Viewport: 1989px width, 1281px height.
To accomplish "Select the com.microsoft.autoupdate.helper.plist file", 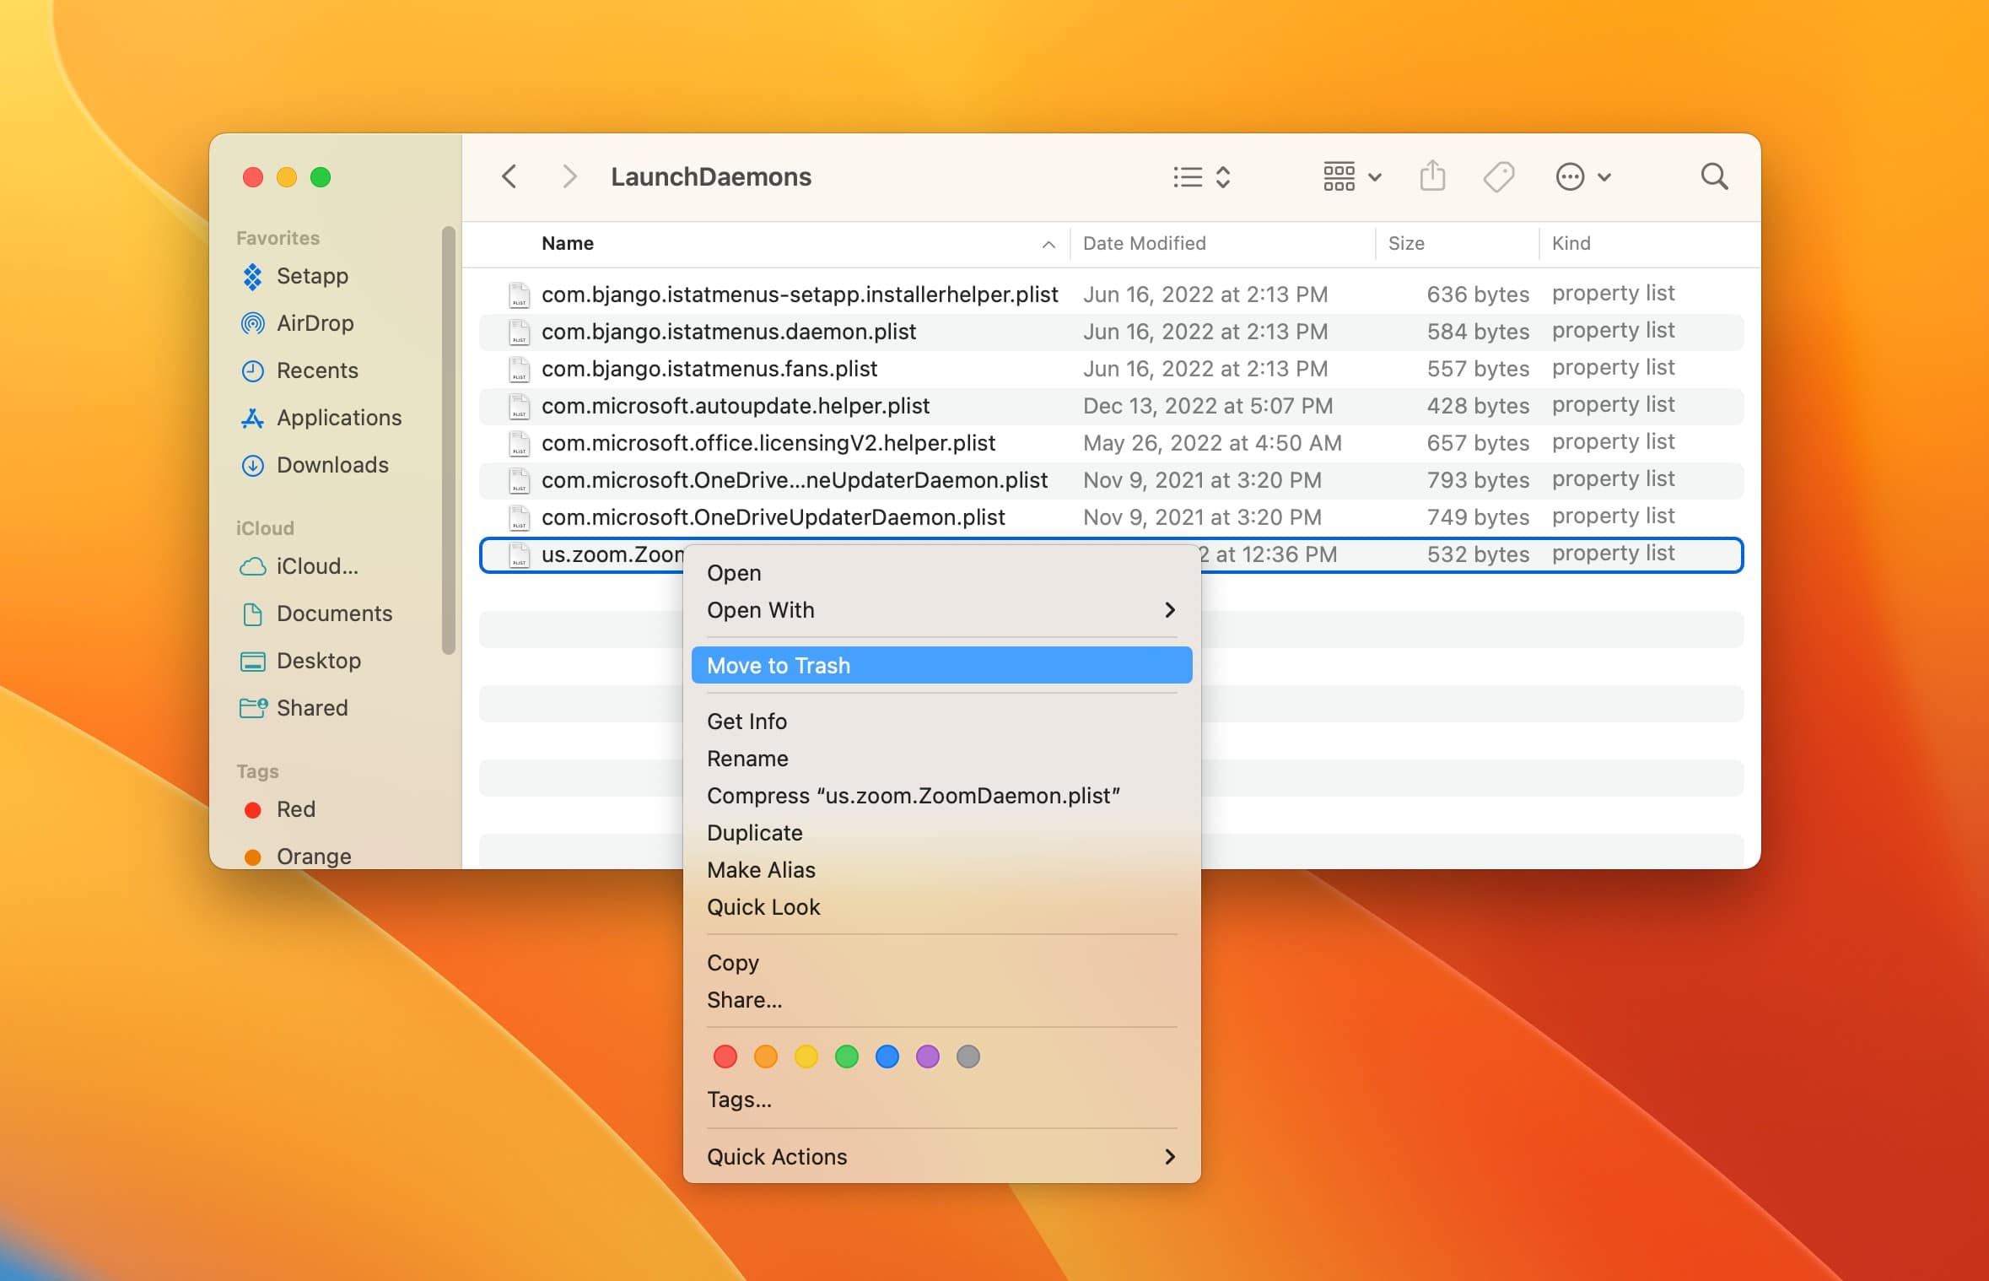I will [x=735, y=406].
